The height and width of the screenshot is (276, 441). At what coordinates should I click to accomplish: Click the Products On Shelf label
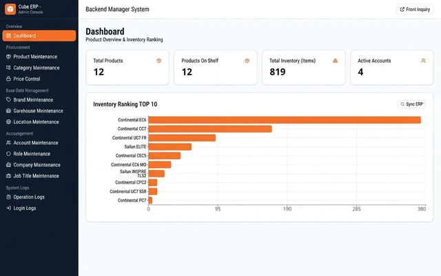point(200,61)
